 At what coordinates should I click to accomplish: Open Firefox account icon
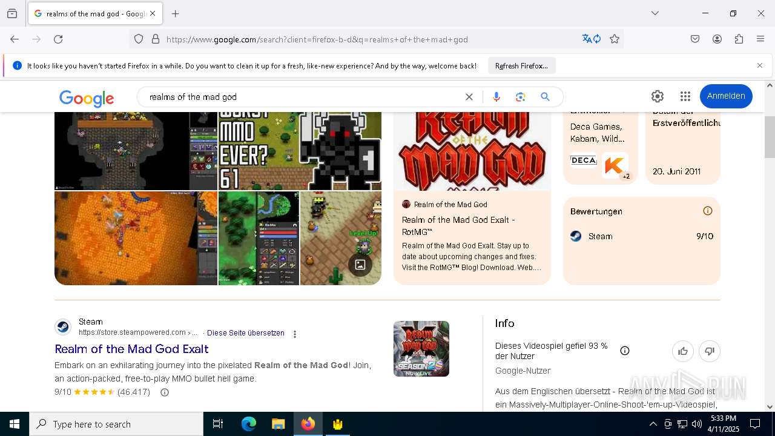pyautogui.click(x=717, y=39)
